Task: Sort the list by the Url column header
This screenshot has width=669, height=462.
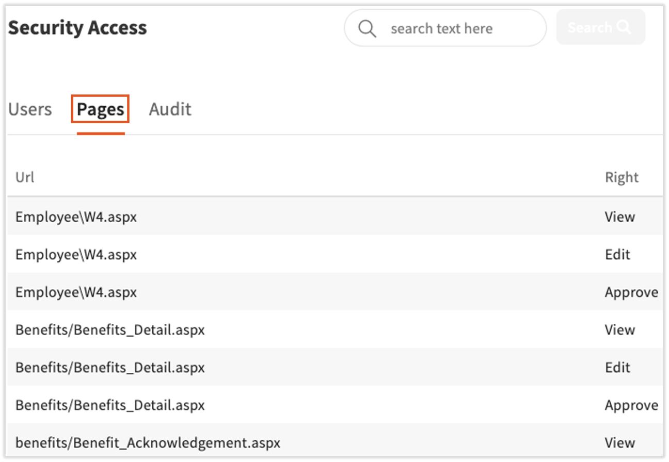Action: click(x=25, y=177)
